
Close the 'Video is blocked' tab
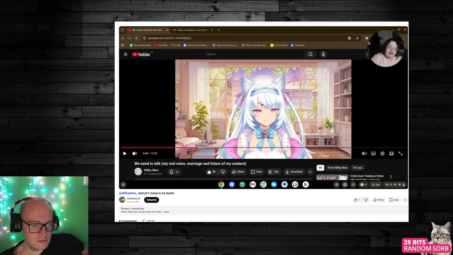[x=212, y=30]
